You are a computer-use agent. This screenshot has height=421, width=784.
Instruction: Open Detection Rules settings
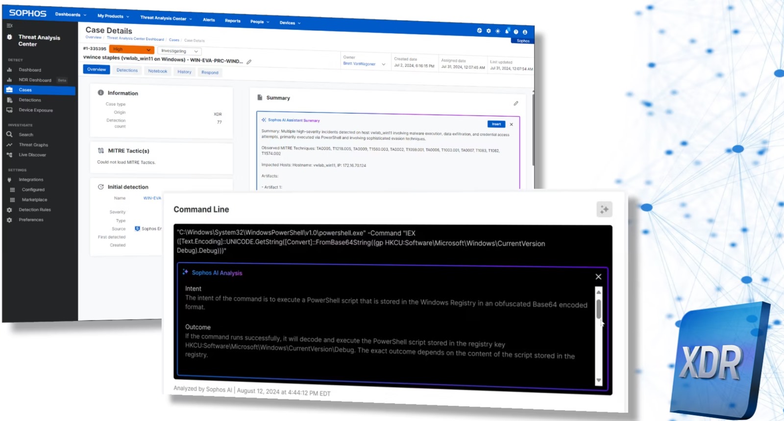(35, 210)
